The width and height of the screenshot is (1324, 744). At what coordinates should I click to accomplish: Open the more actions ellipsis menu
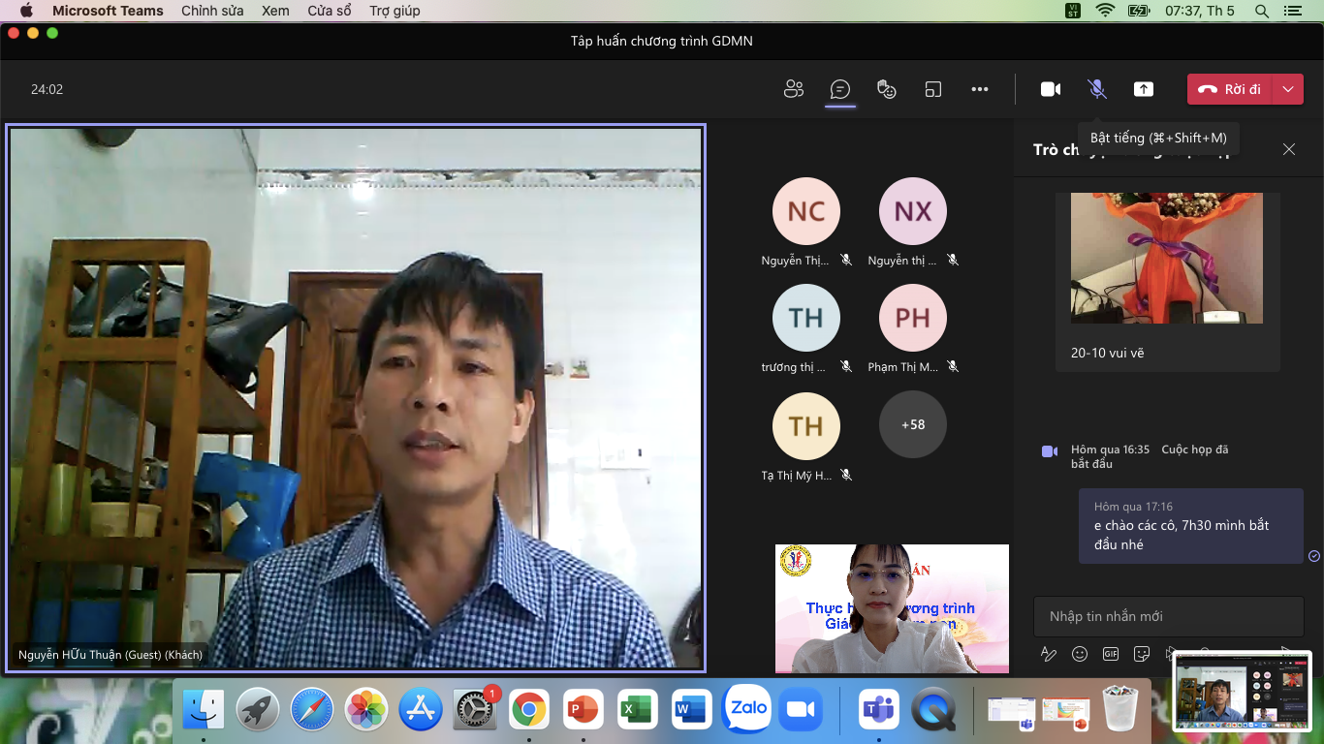click(980, 89)
